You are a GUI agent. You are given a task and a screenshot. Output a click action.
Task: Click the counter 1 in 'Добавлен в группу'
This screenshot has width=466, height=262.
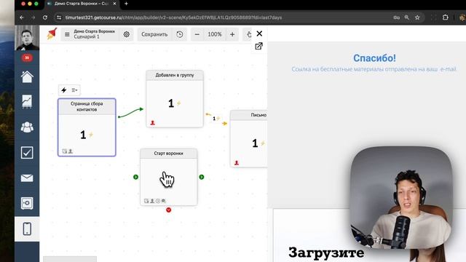(171, 103)
